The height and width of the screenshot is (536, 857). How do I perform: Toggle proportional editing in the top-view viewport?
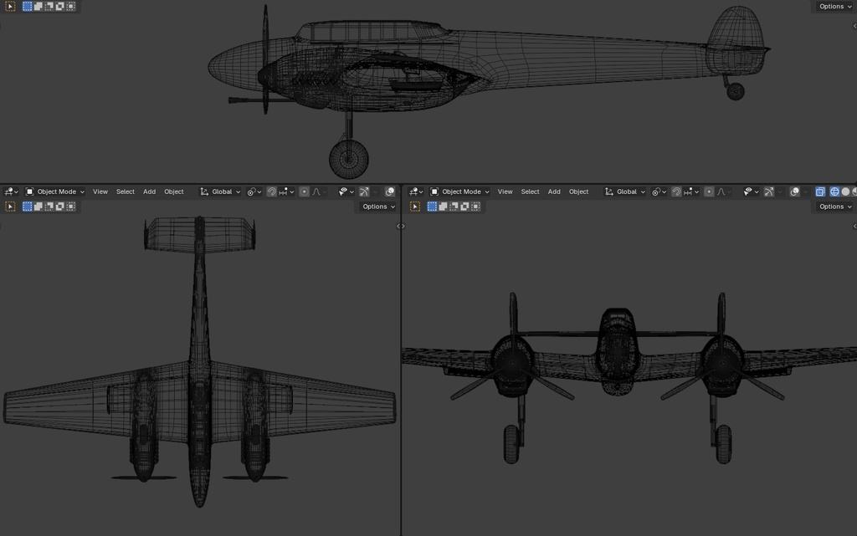305,191
